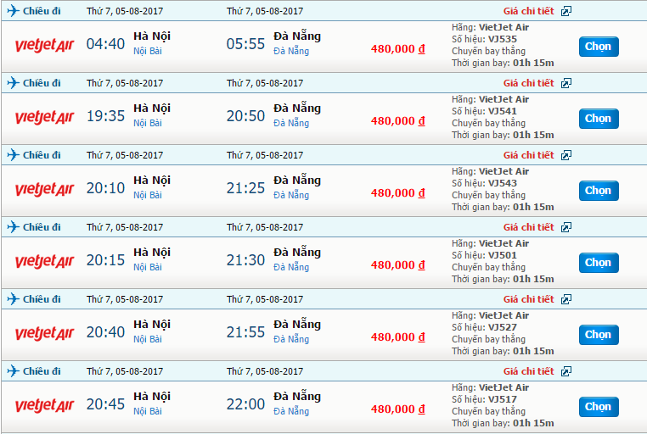647x434 pixels.
Task: Open price detail icon for flight VJ517
Action: [566, 371]
